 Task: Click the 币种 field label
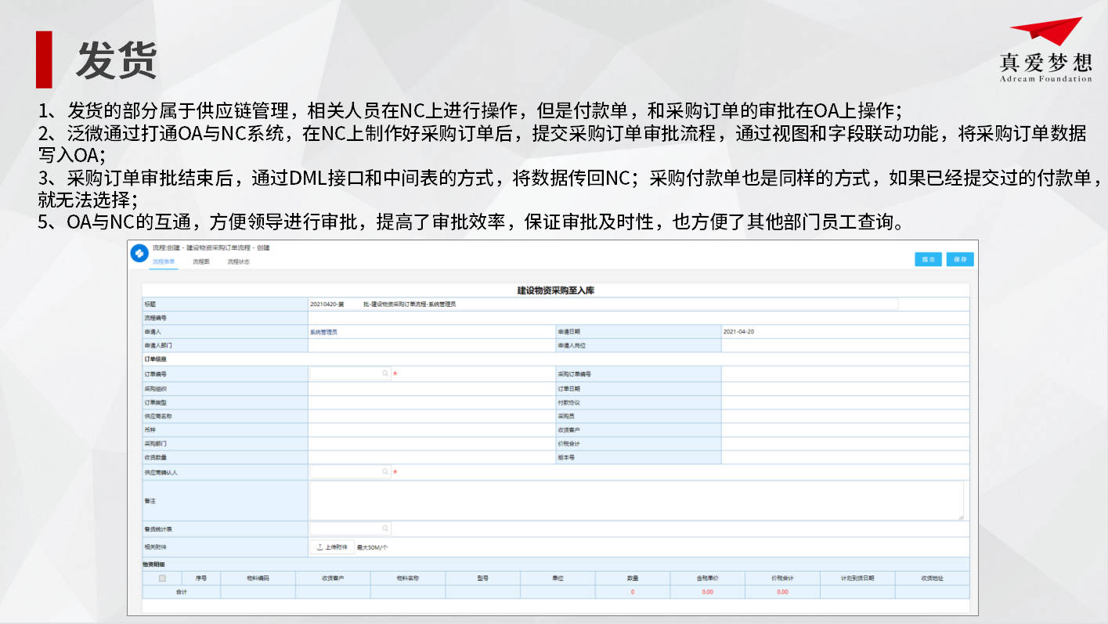pos(150,430)
